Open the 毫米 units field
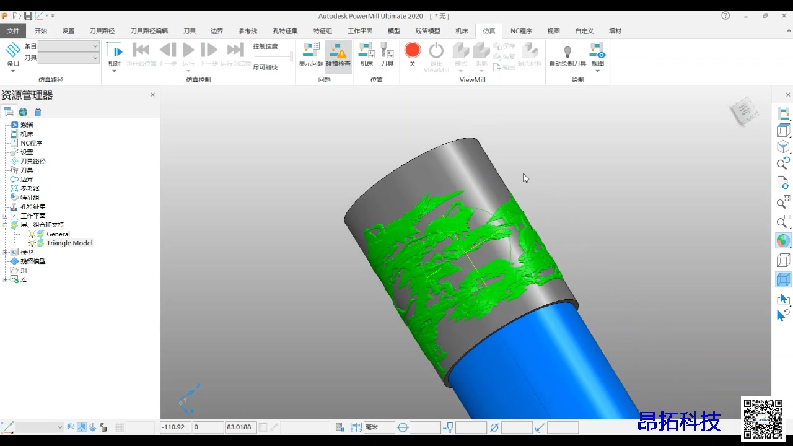This screenshot has width=793, height=446. (x=379, y=427)
